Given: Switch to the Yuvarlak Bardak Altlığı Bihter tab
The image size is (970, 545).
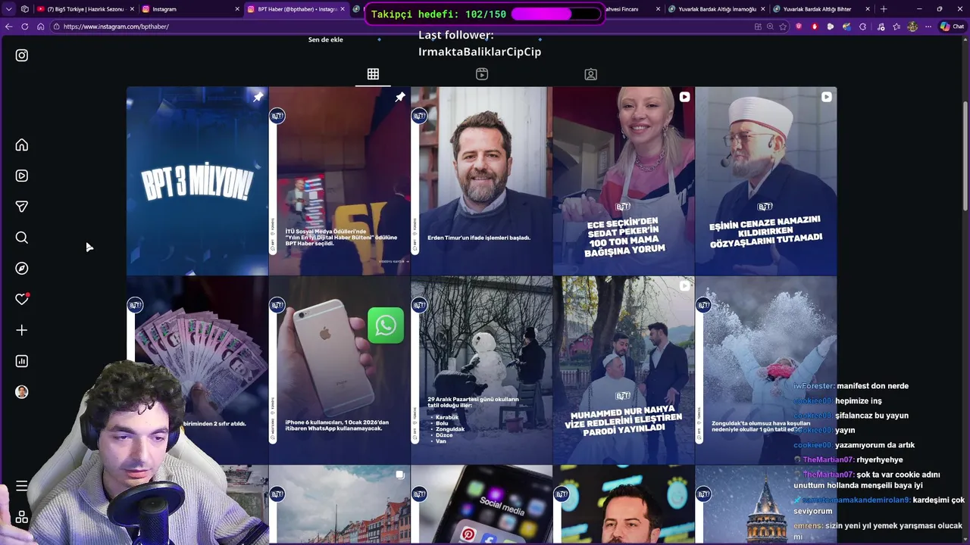Looking at the screenshot, I should (x=821, y=9).
